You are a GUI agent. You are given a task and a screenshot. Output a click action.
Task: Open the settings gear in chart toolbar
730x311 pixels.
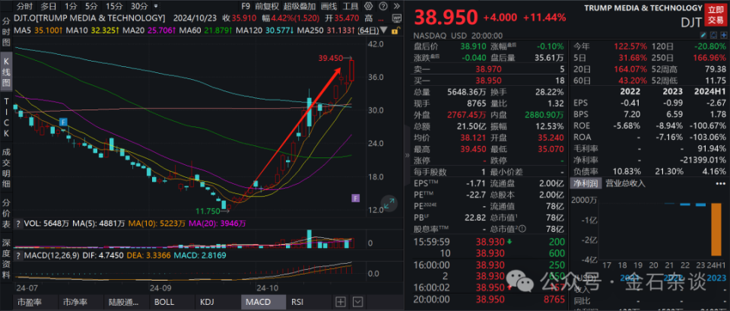pos(370,7)
